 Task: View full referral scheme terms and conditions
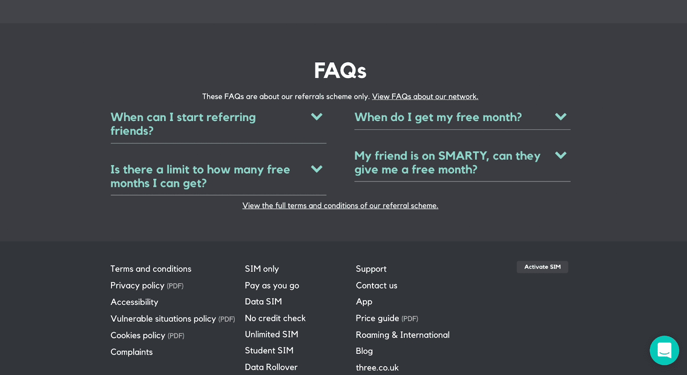pos(340,206)
